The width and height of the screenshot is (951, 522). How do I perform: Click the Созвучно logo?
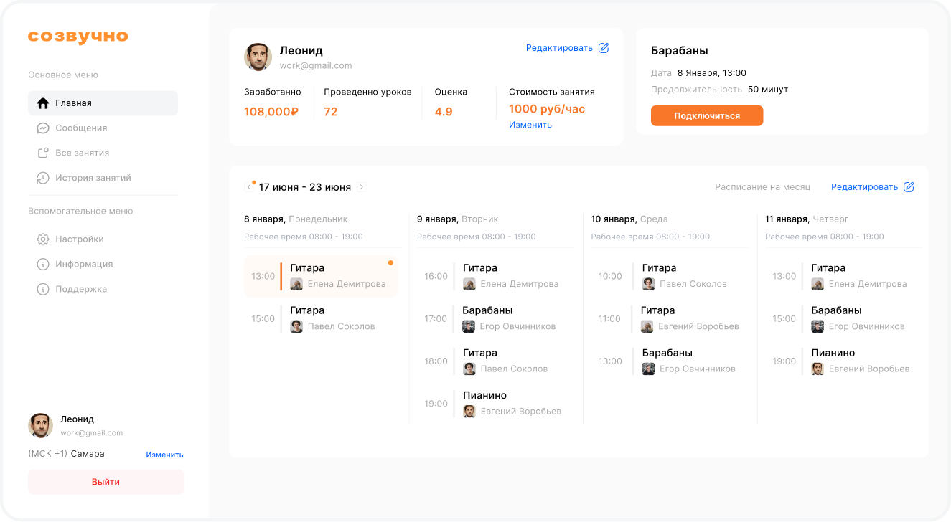(x=78, y=37)
